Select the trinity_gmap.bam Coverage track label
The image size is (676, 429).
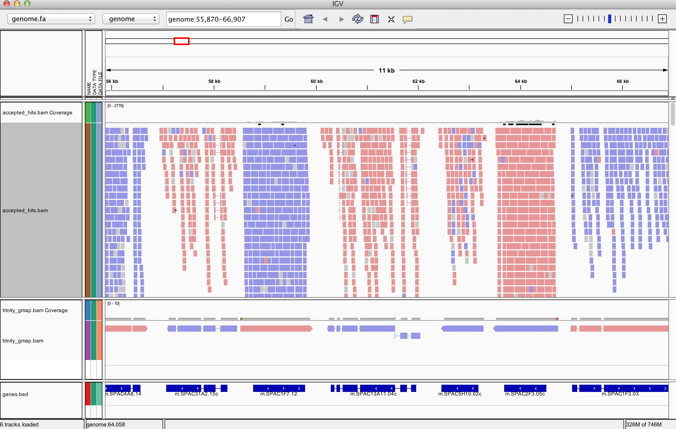tap(35, 310)
